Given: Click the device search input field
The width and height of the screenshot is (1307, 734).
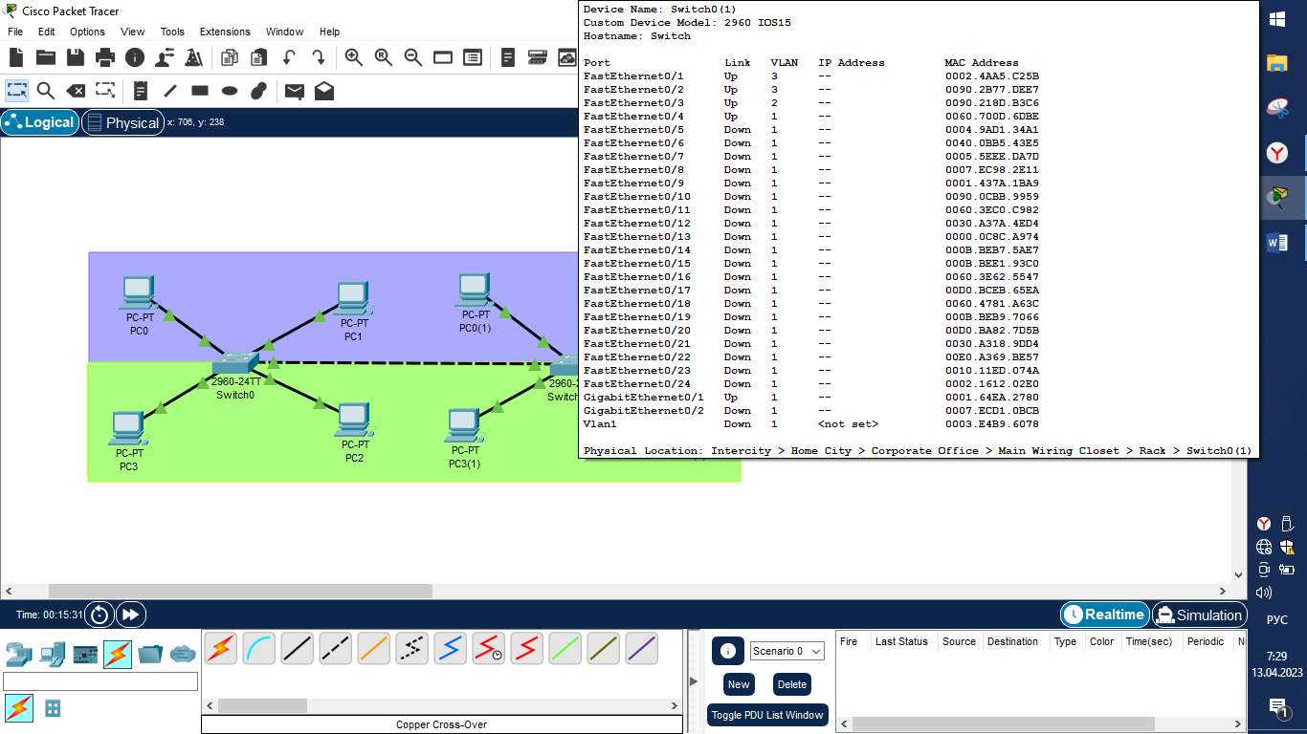Looking at the screenshot, I should coord(100,681).
